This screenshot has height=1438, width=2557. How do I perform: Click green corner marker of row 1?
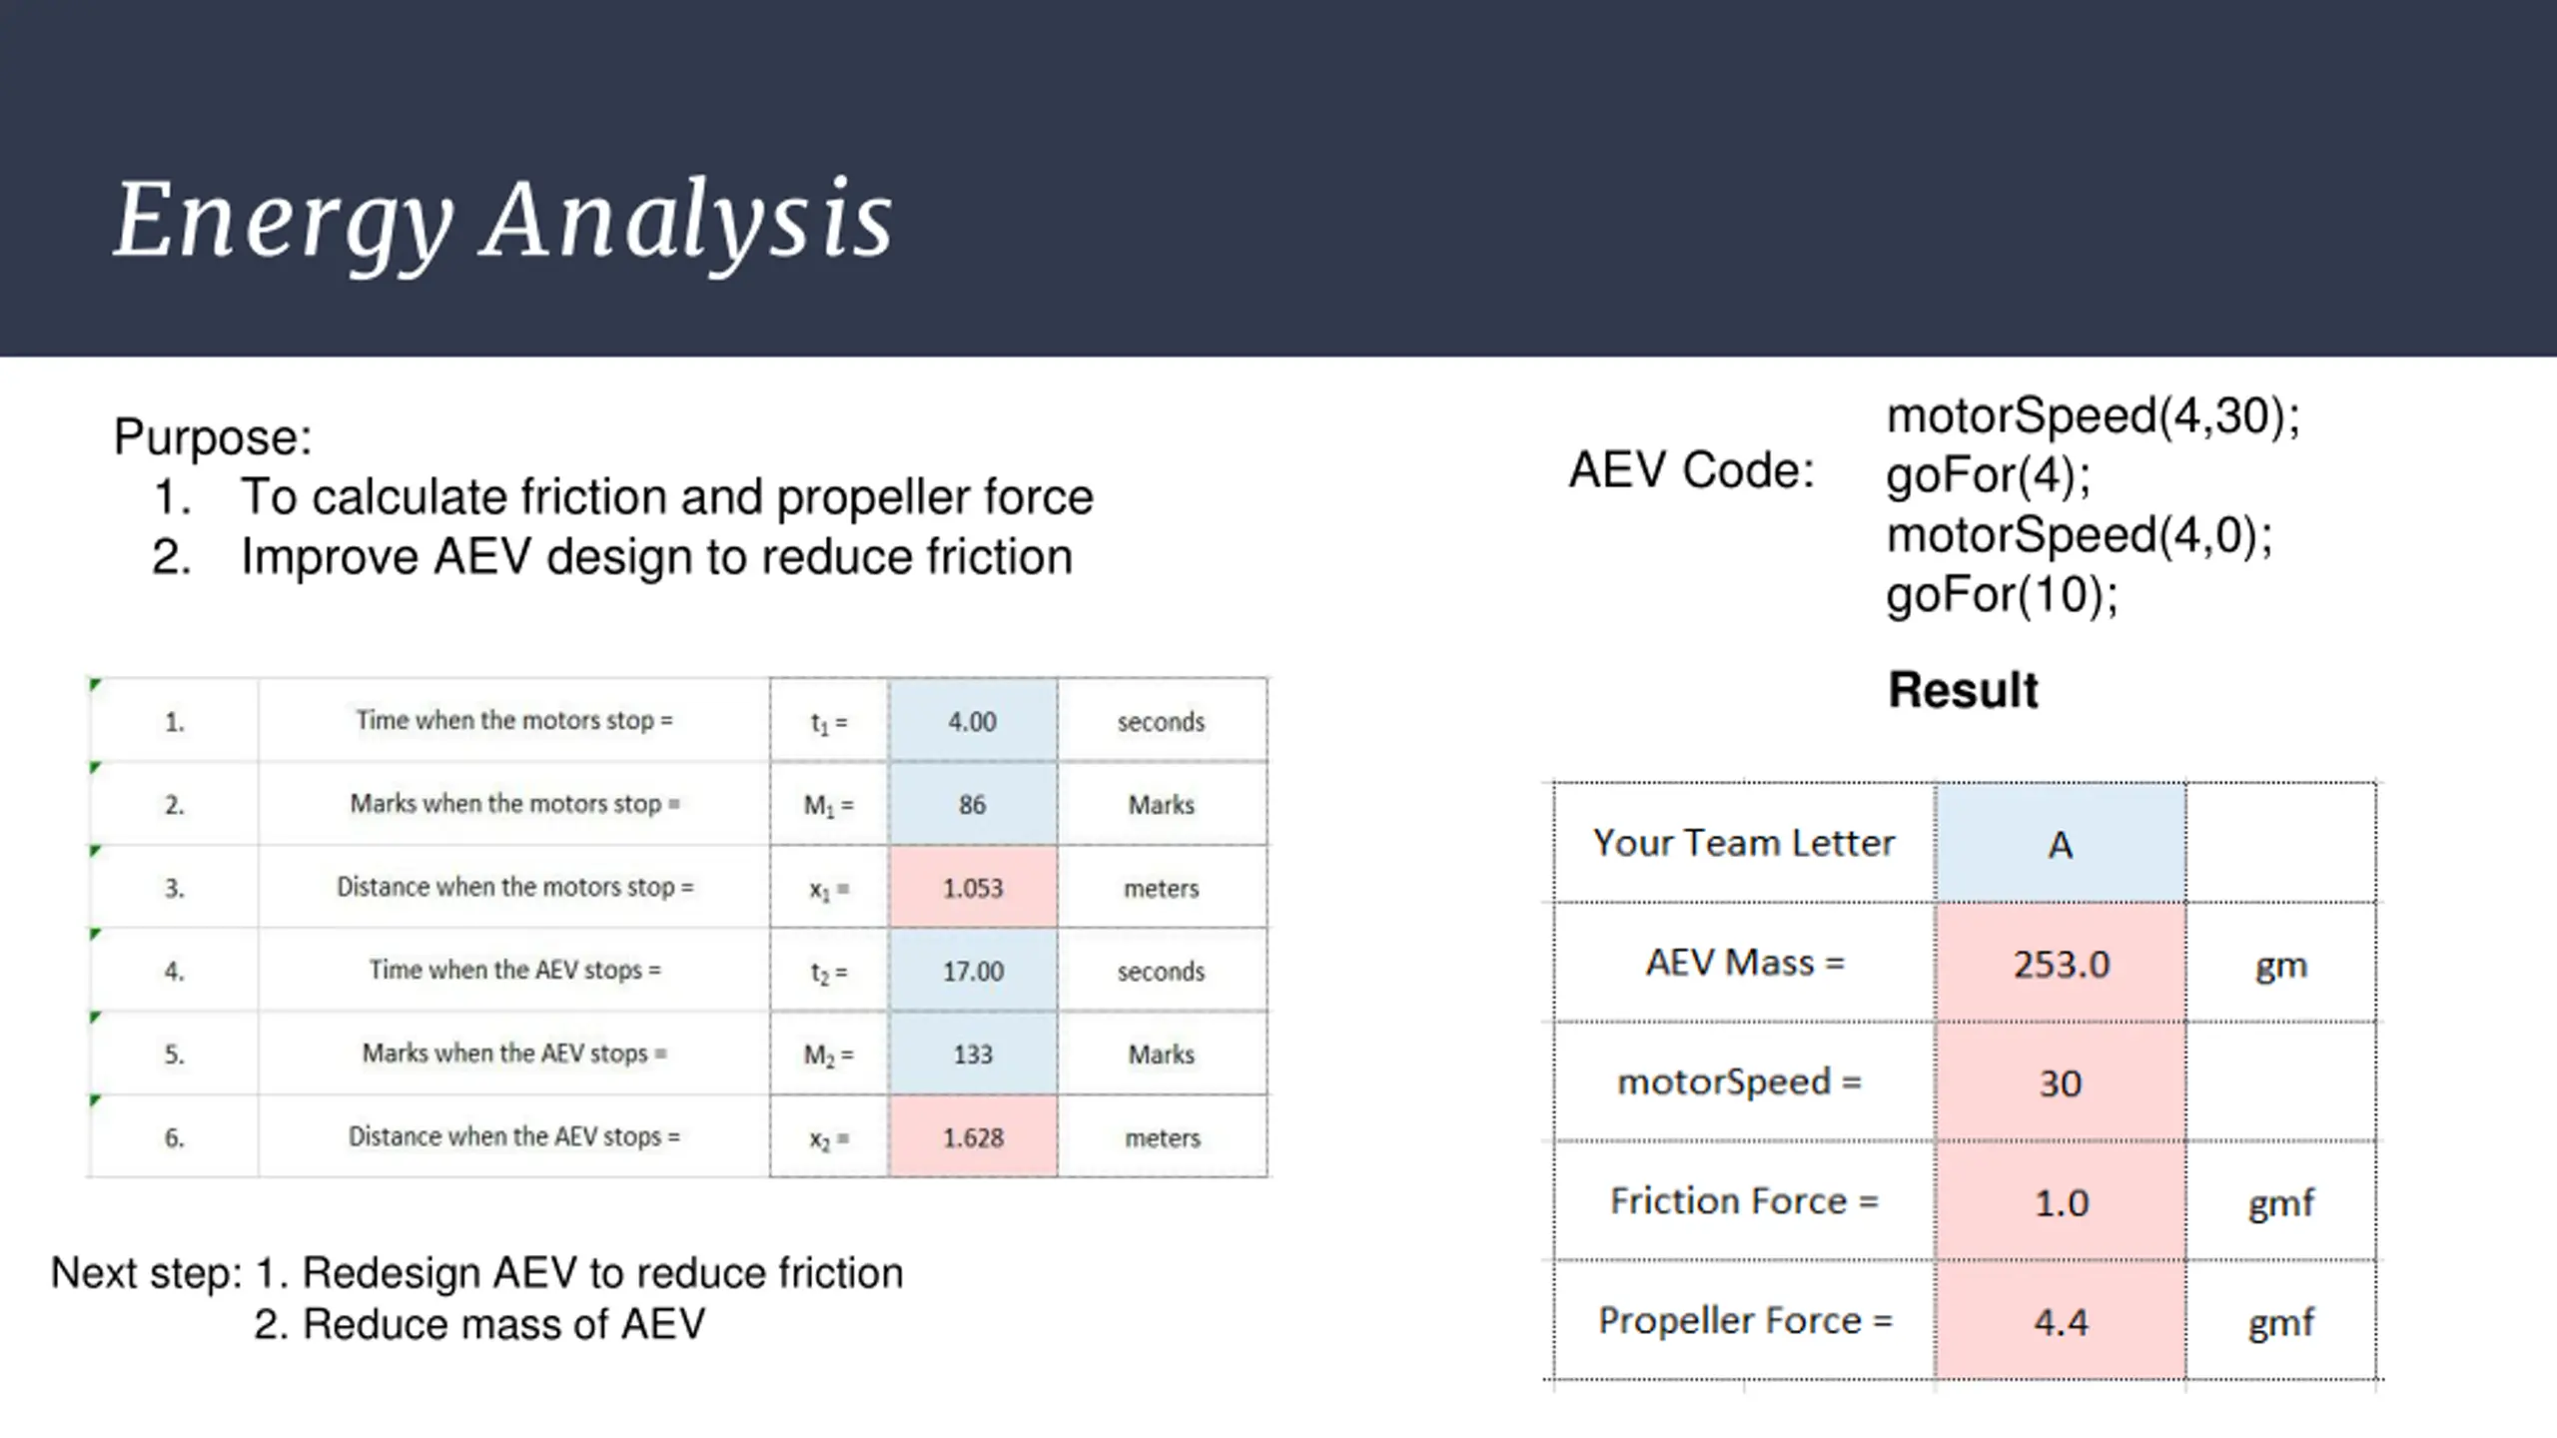(x=95, y=685)
